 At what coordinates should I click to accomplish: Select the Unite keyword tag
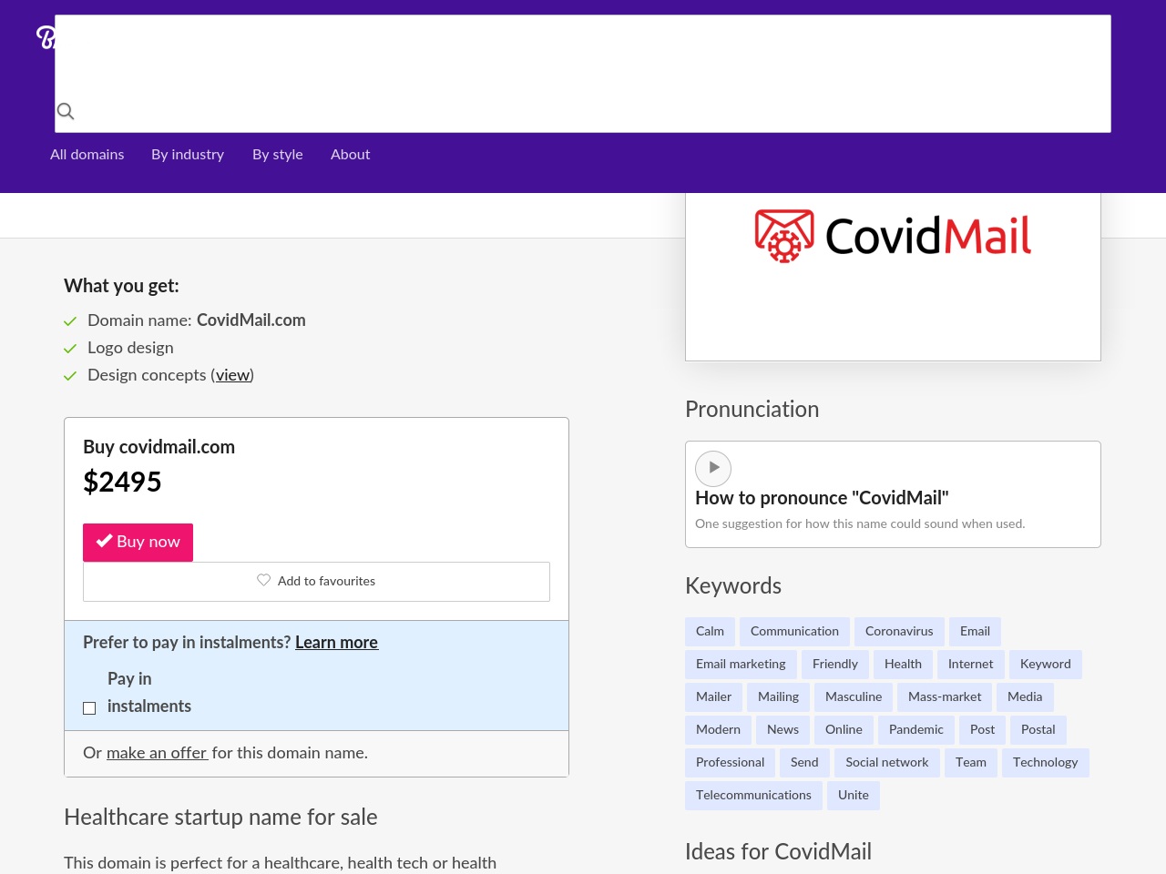pyautogui.click(x=854, y=796)
